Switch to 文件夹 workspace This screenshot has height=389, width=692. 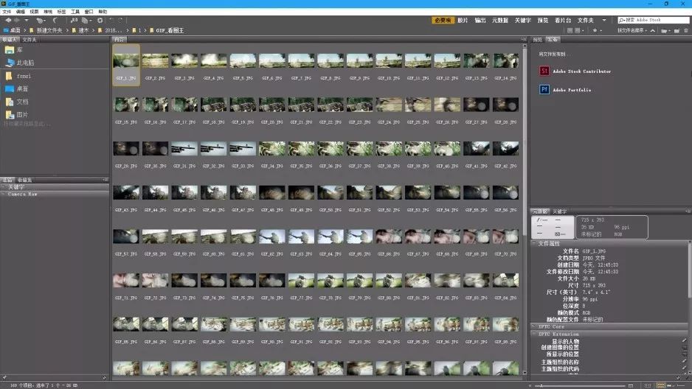[x=586, y=21]
